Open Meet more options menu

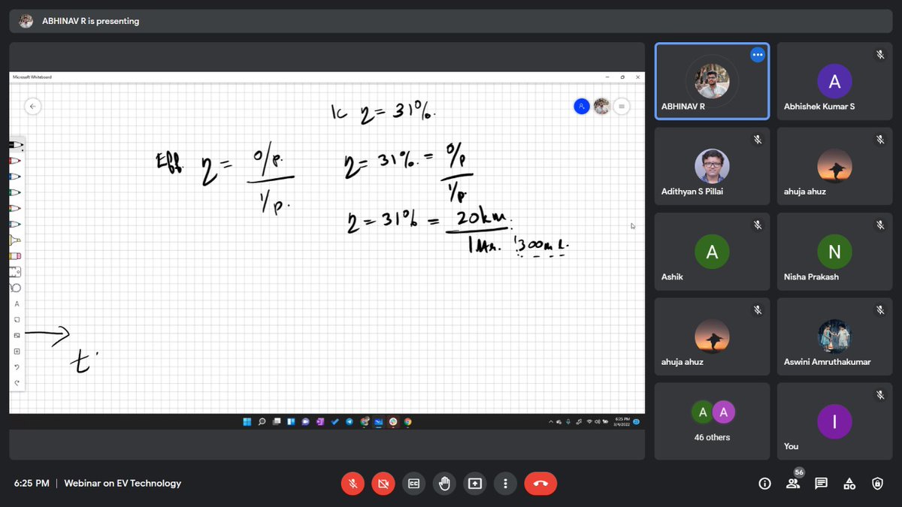pyautogui.click(x=506, y=484)
